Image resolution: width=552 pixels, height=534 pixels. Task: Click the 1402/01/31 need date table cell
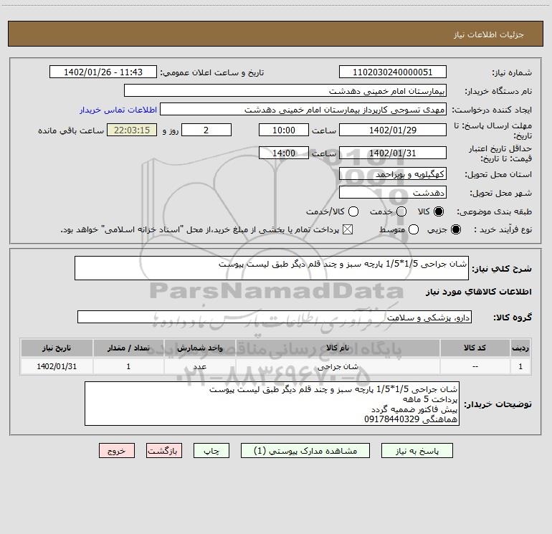[57, 366]
